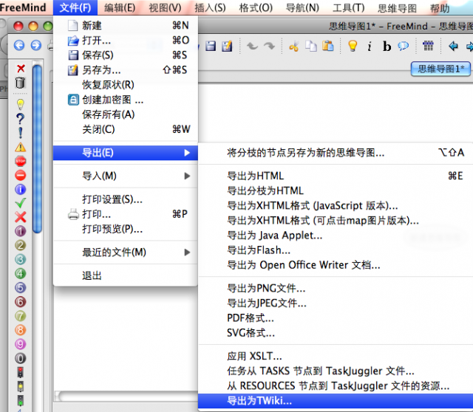The height and width of the screenshot is (412, 473).
Task: Click the forward arrow toolbar button
Action: coord(36,46)
